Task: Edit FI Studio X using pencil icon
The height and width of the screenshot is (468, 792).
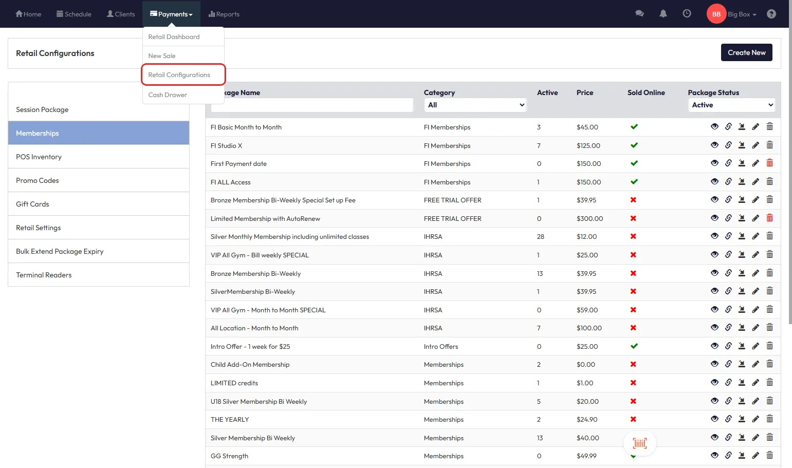Action: (756, 145)
